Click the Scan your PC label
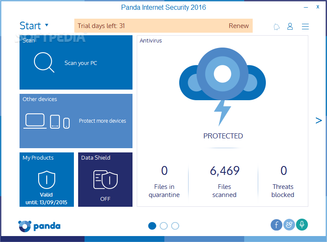The width and height of the screenshot is (327, 242). [x=81, y=63]
